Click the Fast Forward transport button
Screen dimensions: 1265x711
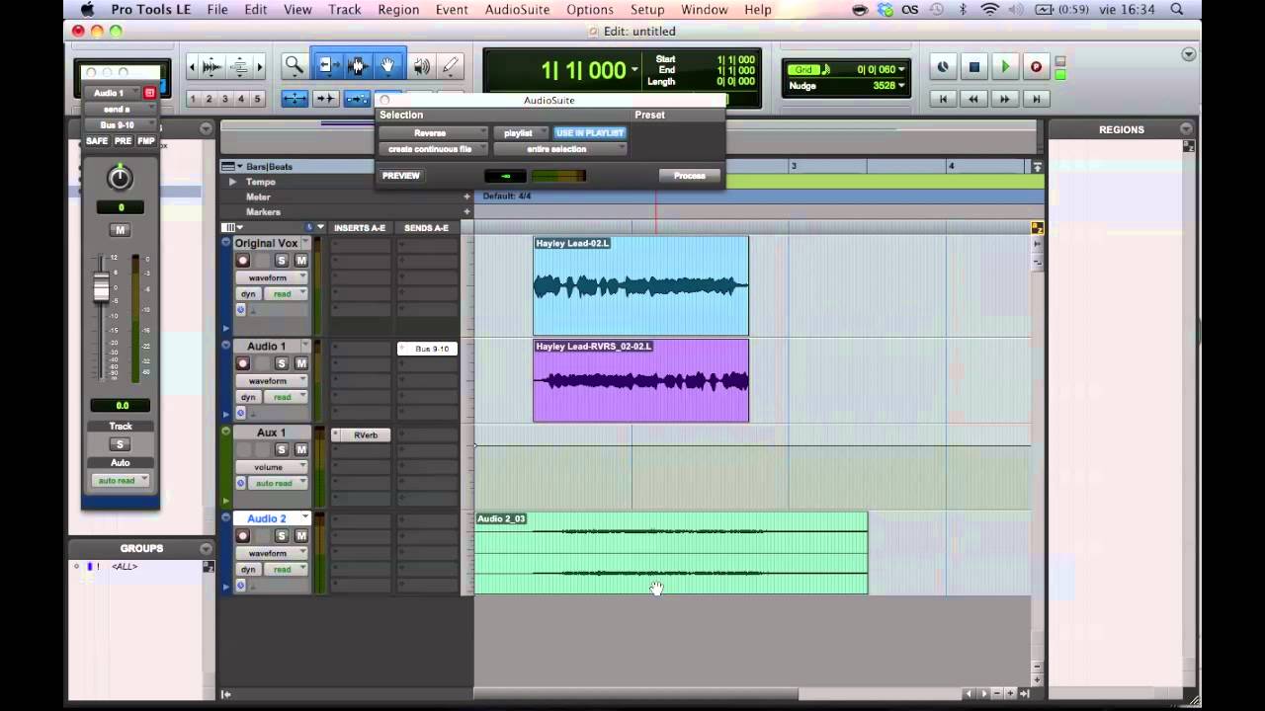point(1005,99)
